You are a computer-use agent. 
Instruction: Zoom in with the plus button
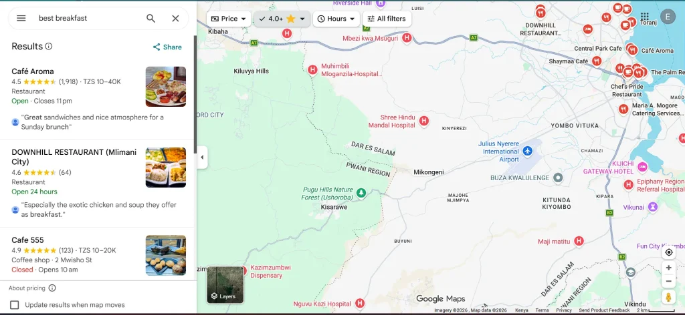668,268
